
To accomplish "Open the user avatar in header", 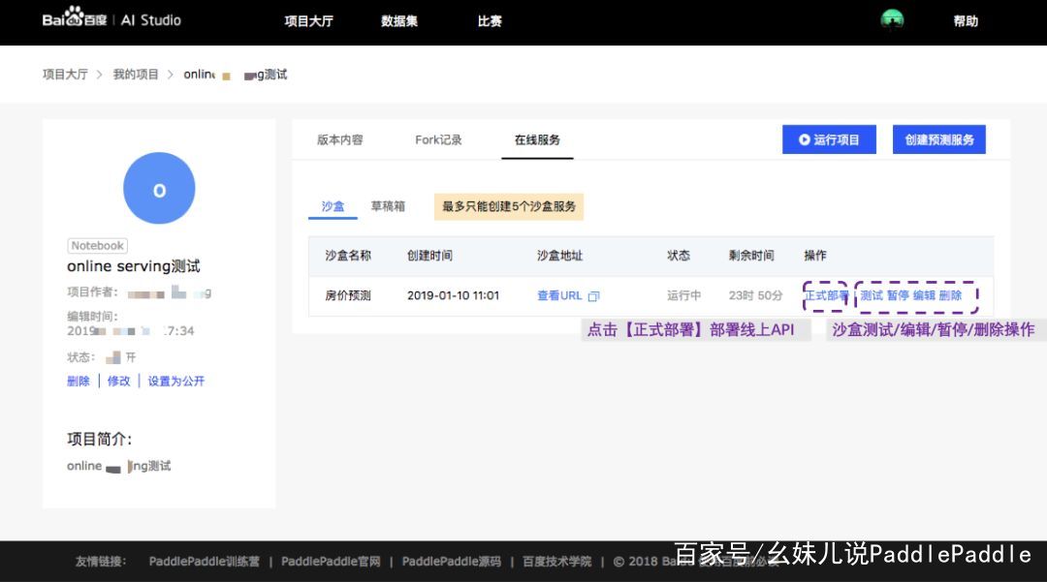I will pyautogui.click(x=892, y=20).
